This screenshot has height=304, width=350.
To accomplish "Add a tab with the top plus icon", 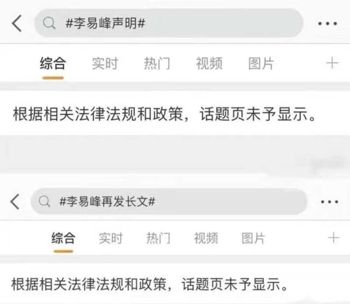I will coord(332,63).
